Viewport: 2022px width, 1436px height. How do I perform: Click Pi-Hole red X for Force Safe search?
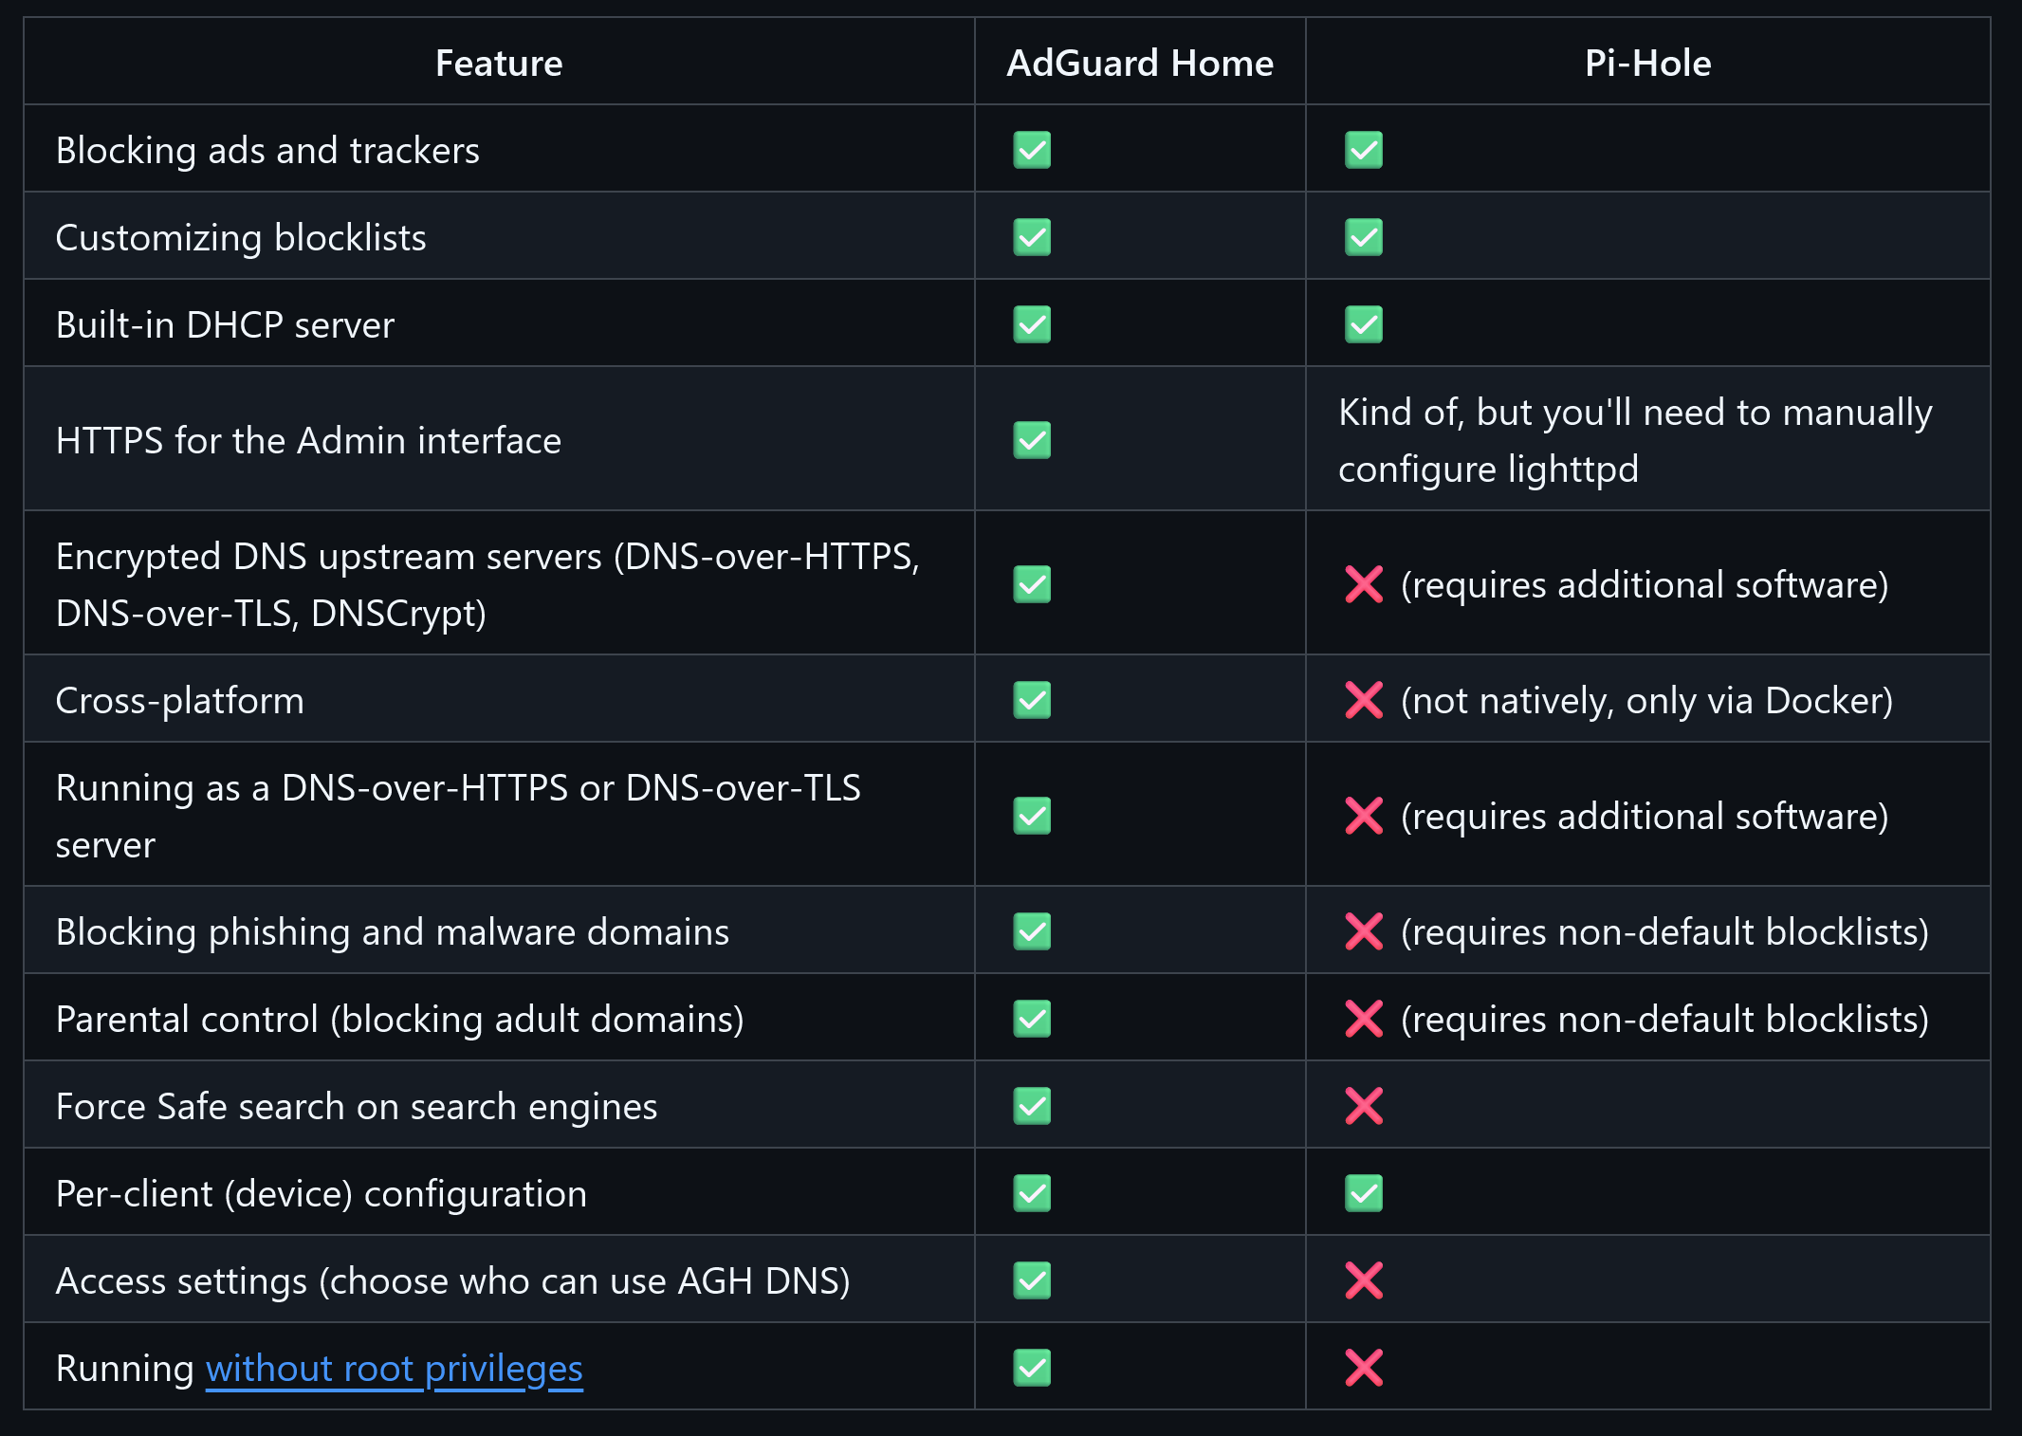tap(1363, 1106)
